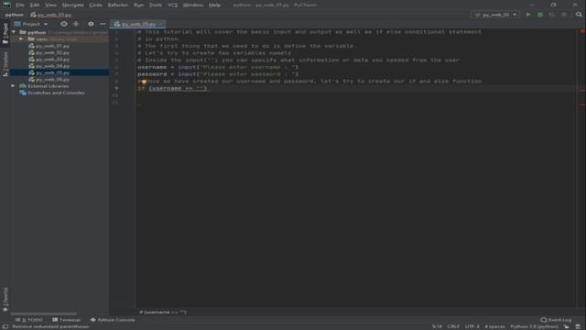Open Project panel settings gear
This screenshot has width=586, height=330.
[x=91, y=24]
